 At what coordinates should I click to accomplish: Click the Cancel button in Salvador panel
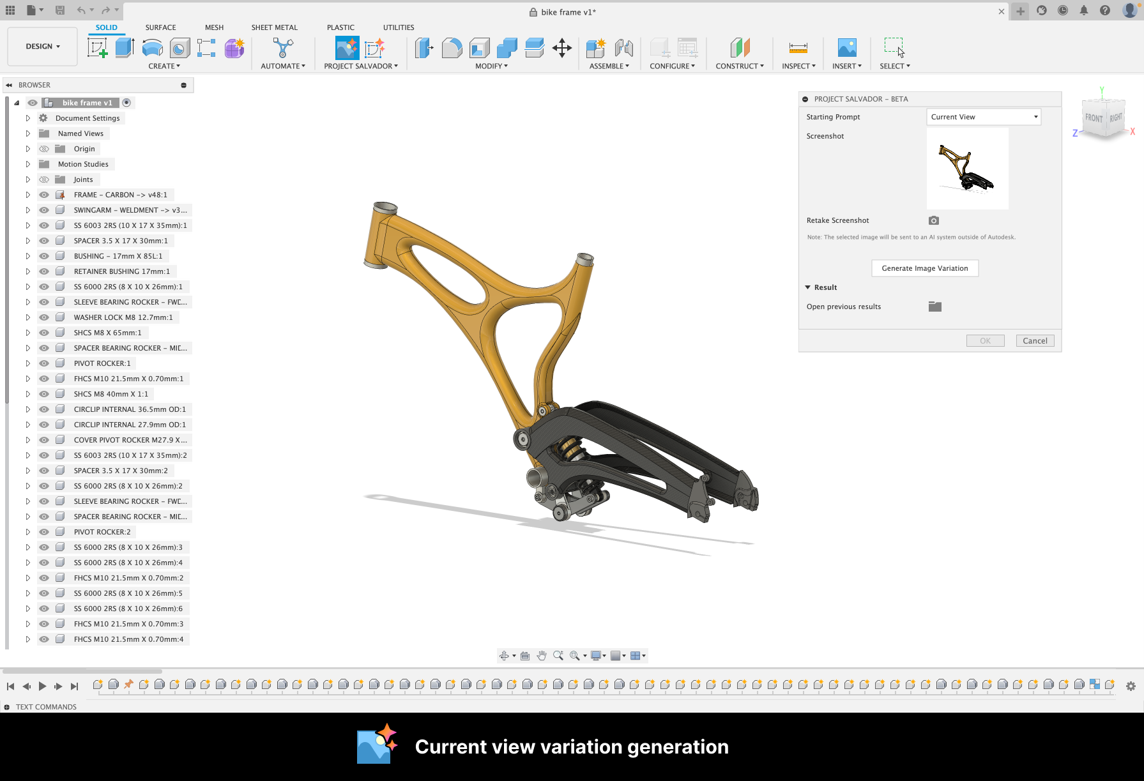(x=1035, y=341)
